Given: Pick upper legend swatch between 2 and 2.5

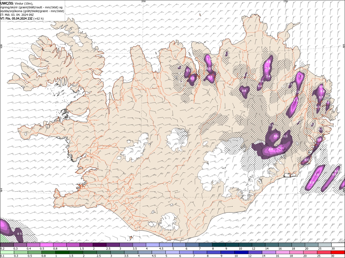Looking at the screenshot, I should point(99,245).
